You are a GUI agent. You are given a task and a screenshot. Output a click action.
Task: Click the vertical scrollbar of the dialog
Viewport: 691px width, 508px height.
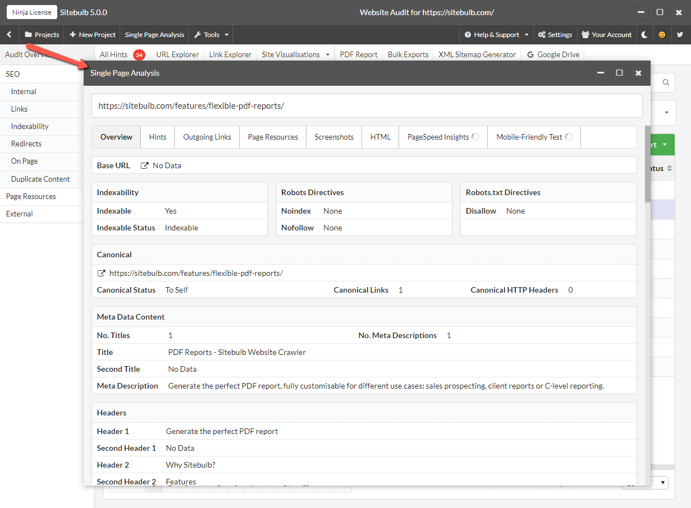tap(648, 164)
